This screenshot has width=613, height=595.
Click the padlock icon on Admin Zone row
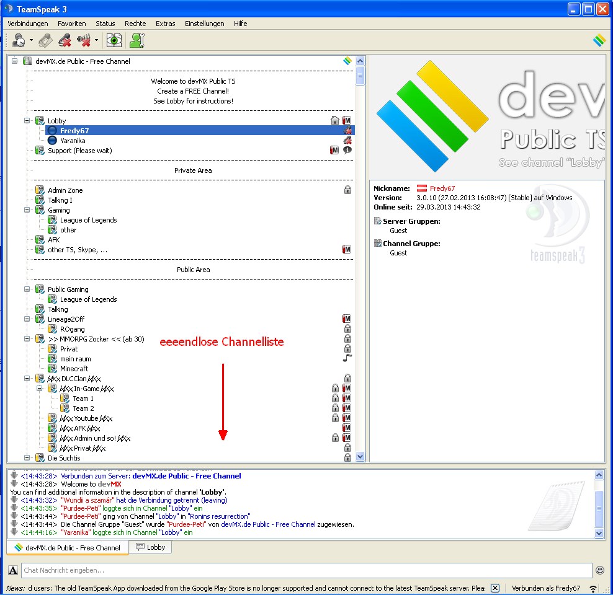point(347,190)
